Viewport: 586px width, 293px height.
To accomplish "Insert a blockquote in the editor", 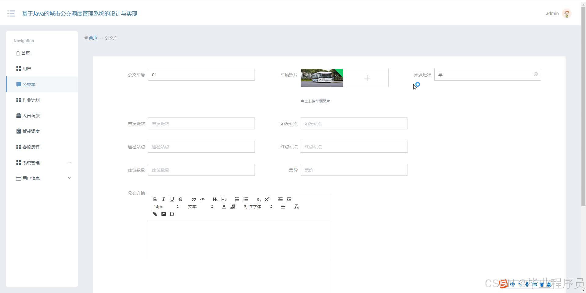I will [x=194, y=199].
